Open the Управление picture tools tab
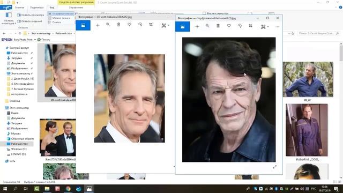Screen dimensions: 343x193 (x=76, y=8)
